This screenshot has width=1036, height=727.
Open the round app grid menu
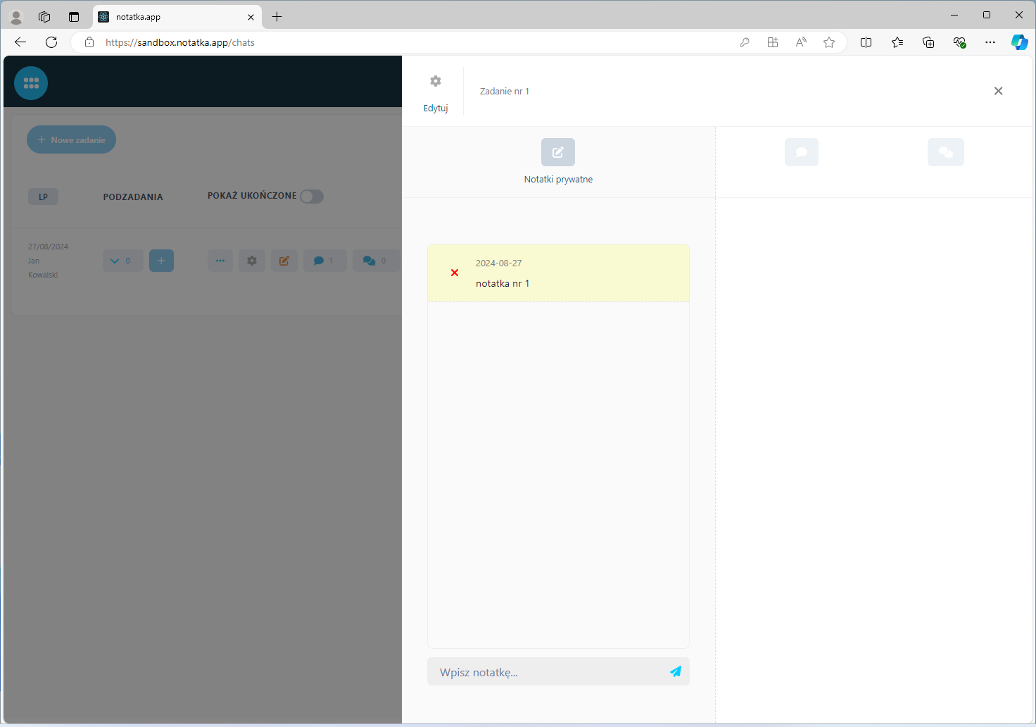pyautogui.click(x=31, y=83)
